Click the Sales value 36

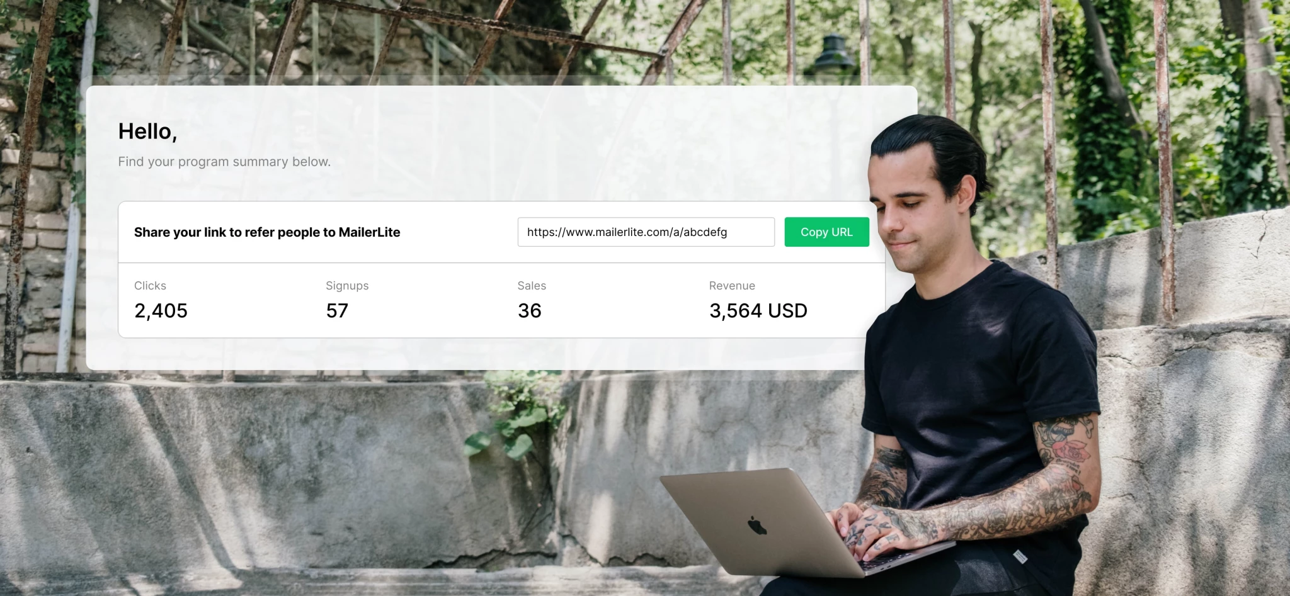click(x=530, y=311)
